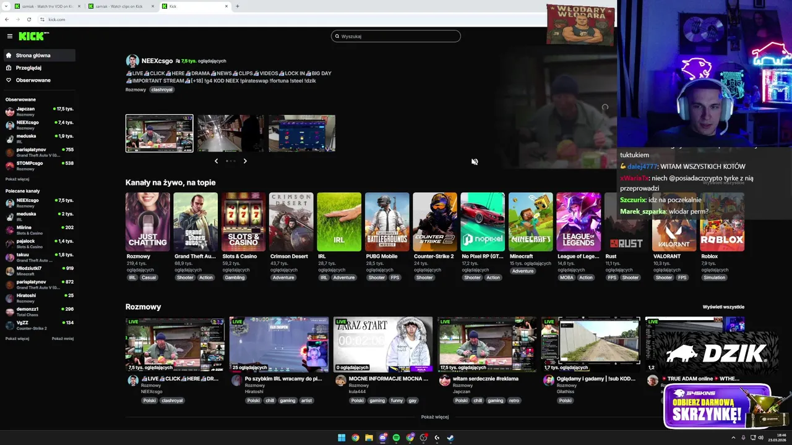Click the Przeglądaj sidebar icon

tap(9, 67)
